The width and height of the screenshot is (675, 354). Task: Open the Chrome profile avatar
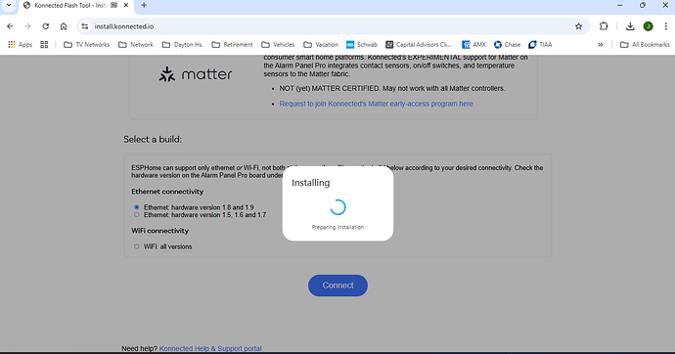pos(648,26)
